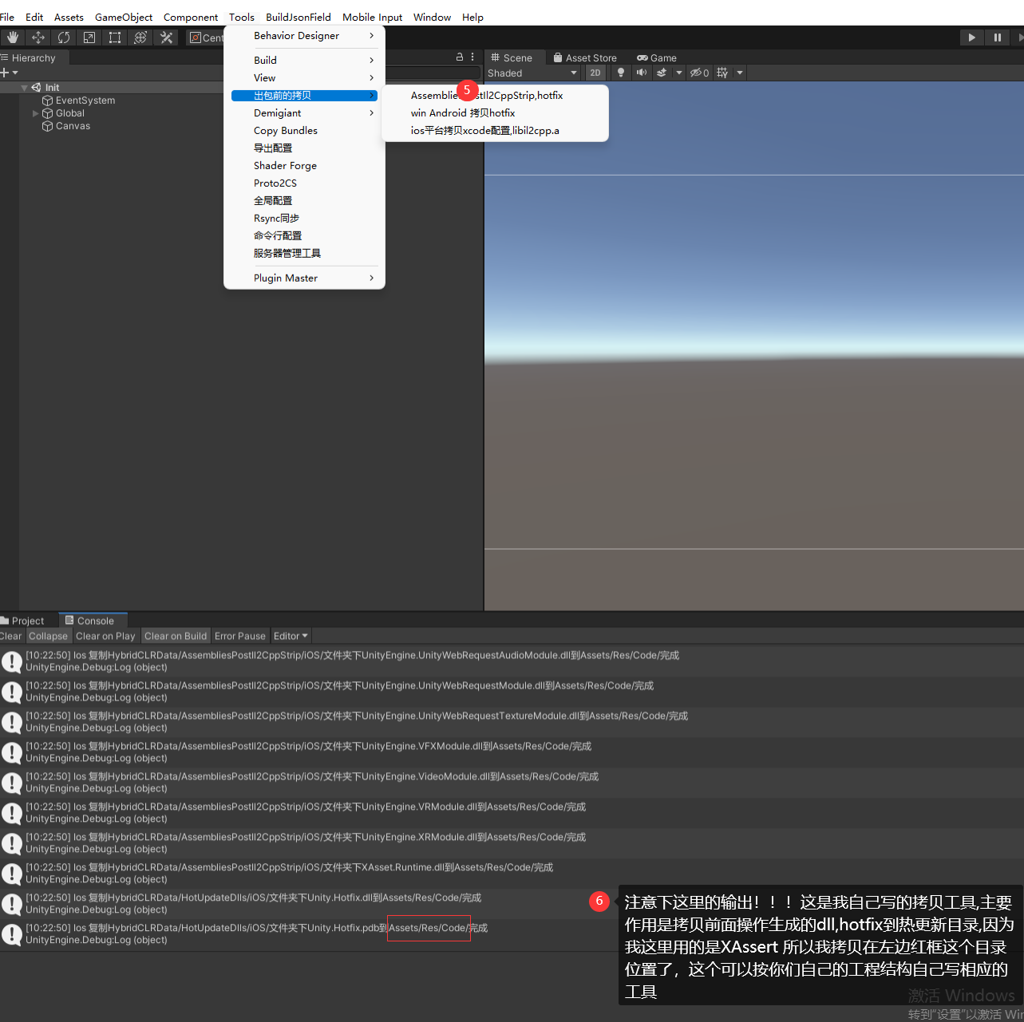Select the Scale tool
Screen dimensions: 1024x1022
tap(89, 37)
